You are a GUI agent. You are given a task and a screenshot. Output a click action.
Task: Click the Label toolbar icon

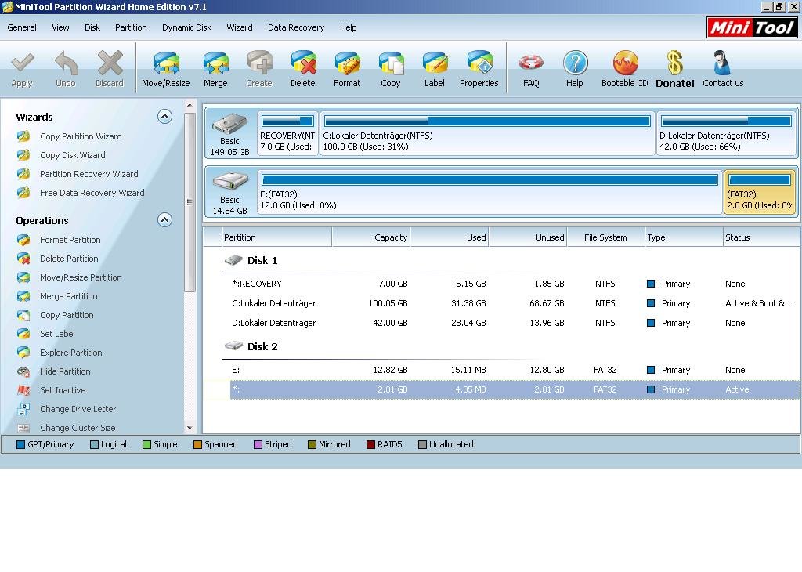coord(434,63)
